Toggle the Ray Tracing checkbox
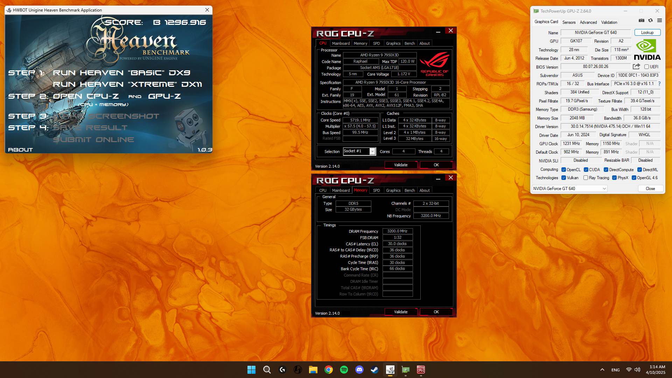The image size is (672, 378). [x=586, y=177]
